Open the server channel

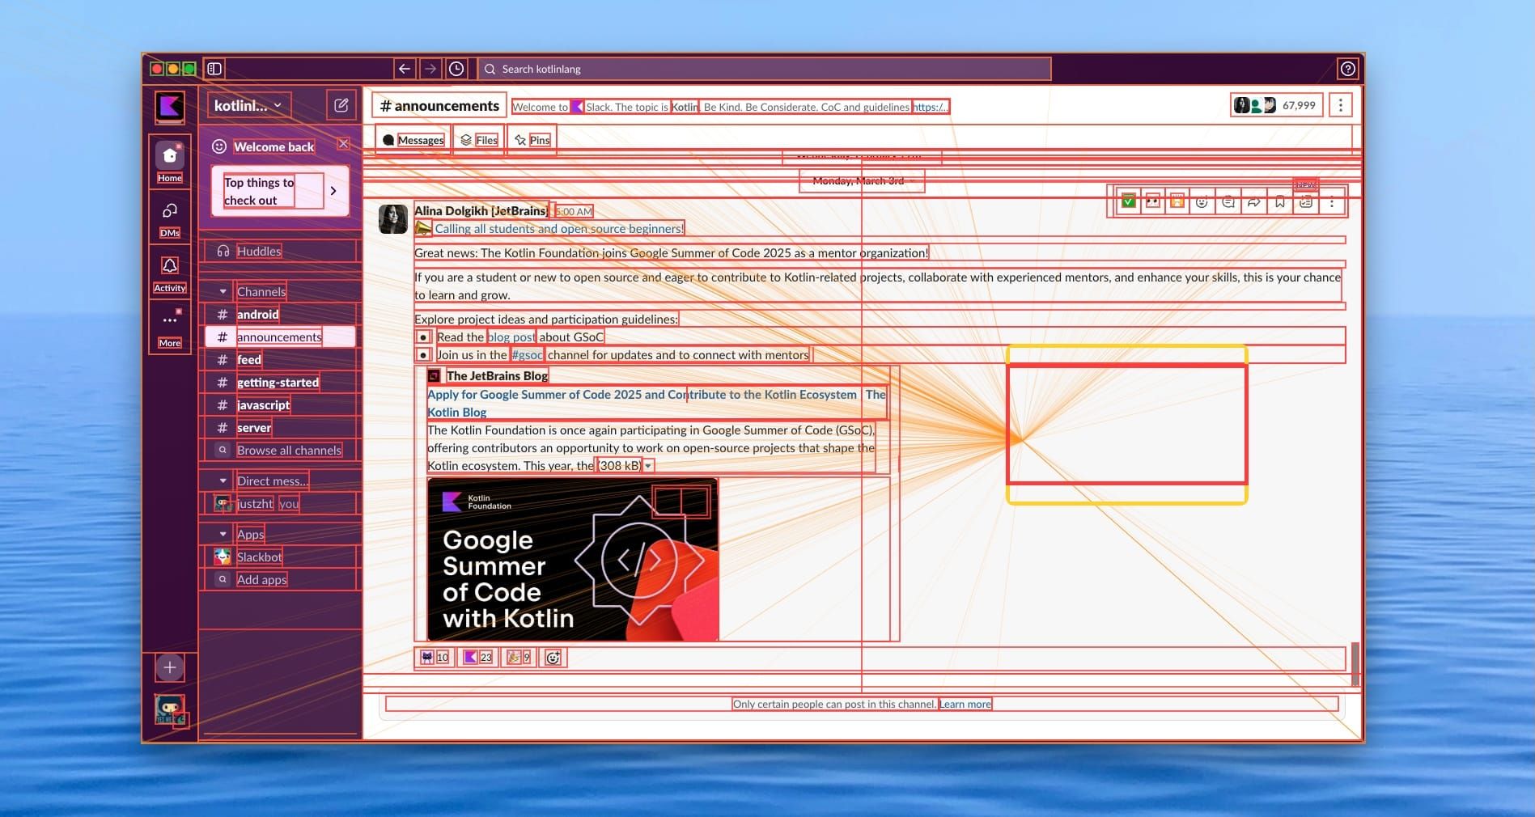280,427
